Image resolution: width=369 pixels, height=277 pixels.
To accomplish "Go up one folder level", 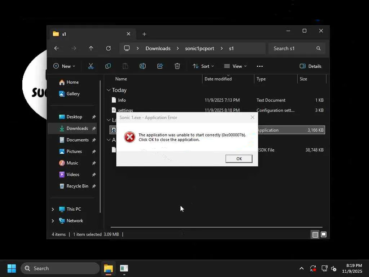I will [x=91, y=48].
